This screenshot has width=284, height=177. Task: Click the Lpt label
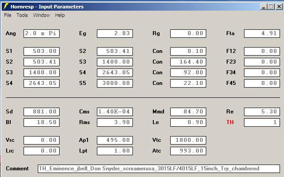pyautogui.click(x=83, y=151)
